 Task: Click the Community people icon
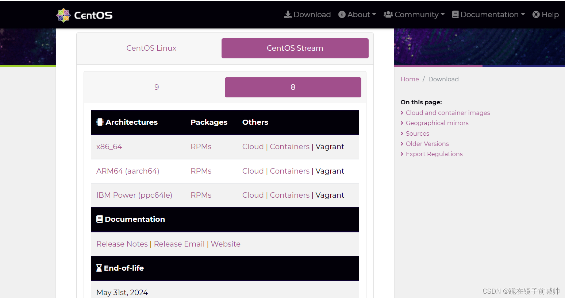tap(388, 15)
